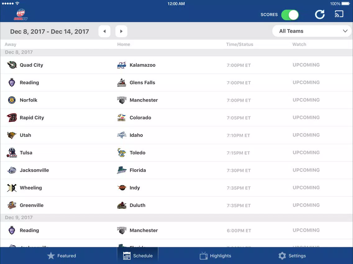Tap the Norfolk team logo
Viewport: 353px width, 264px height.
tap(12, 100)
